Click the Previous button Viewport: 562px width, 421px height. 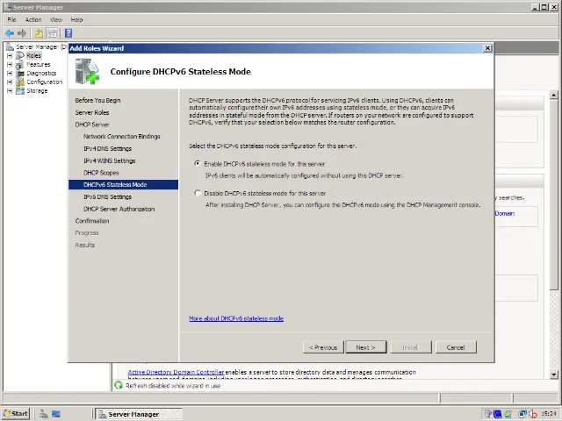[323, 347]
